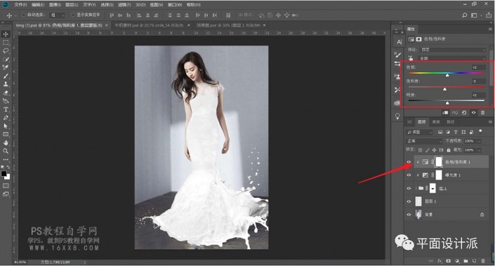Click the delete layer trash icon

(483, 261)
